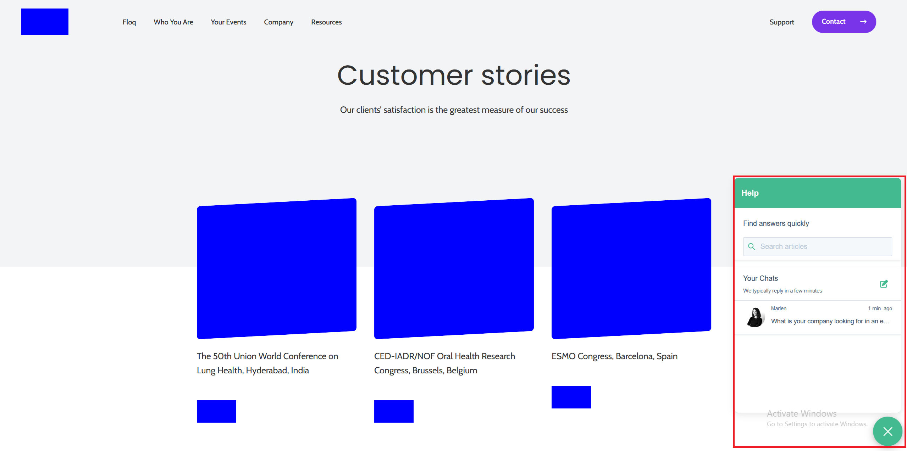Image resolution: width=907 pixels, height=451 pixels.
Task: Click the Contact button arrow icon
Action: 863,22
